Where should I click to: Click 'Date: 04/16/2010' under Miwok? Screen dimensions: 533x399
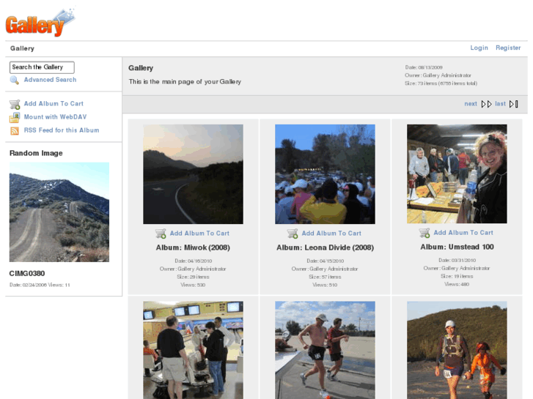(193, 261)
